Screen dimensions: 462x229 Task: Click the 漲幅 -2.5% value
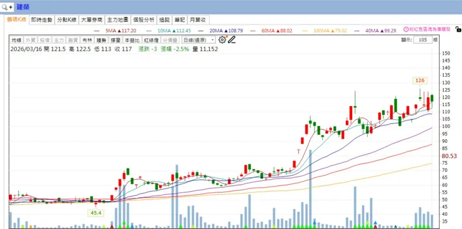(x=175, y=49)
